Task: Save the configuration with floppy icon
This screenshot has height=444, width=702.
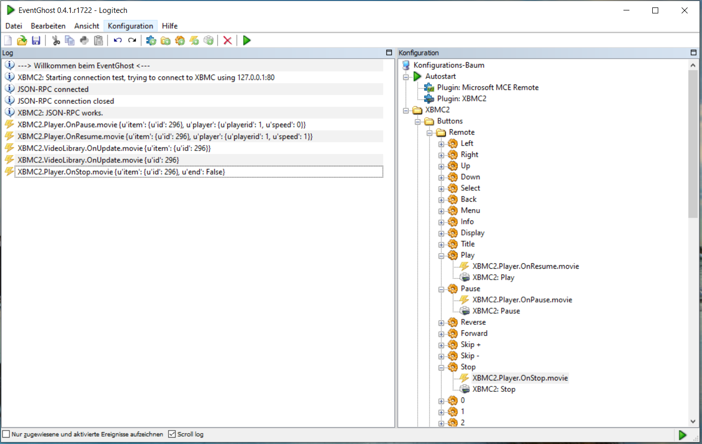Action: pos(36,40)
